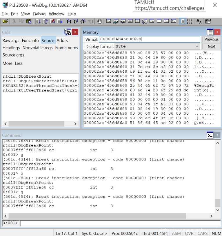Click the Step Over toolbar icon
Viewport: 222px width, 236px height.
(76, 21)
